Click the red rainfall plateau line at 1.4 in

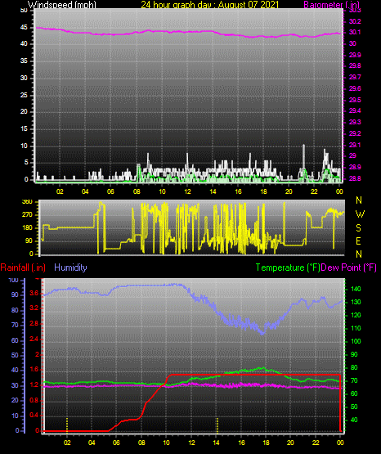(x=254, y=375)
